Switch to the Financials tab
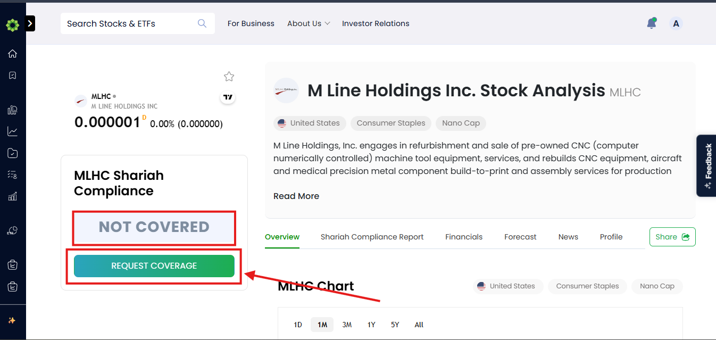This screenshot has height=340, width=716. tap(464, 237)
